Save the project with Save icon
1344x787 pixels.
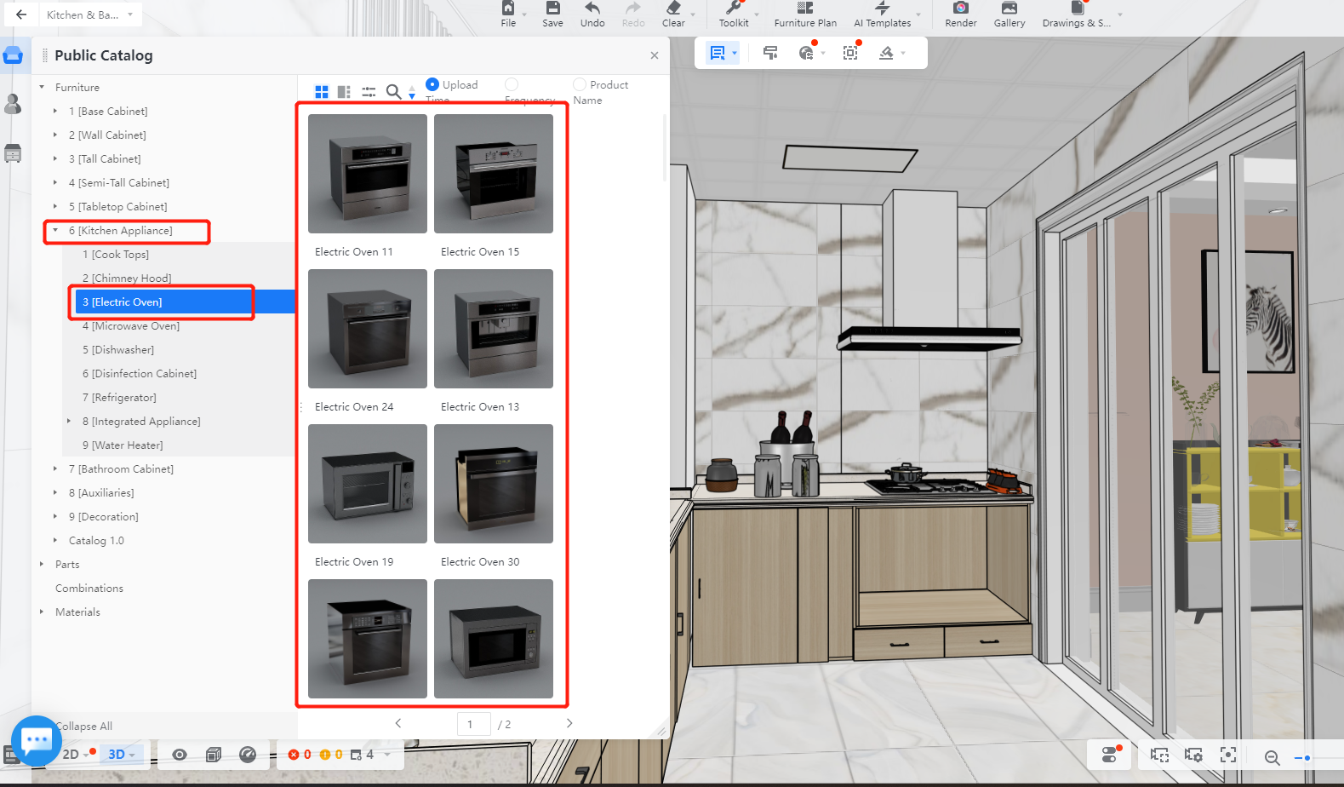(x=552, y=9)
